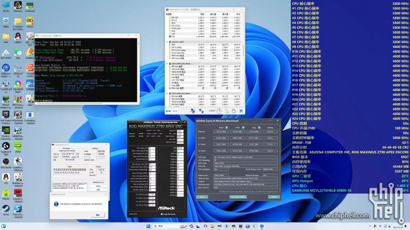The width and height of the screenshot is (410, 230).
Task: Click HWiNFO log file icon
Action: click(226, 111)
